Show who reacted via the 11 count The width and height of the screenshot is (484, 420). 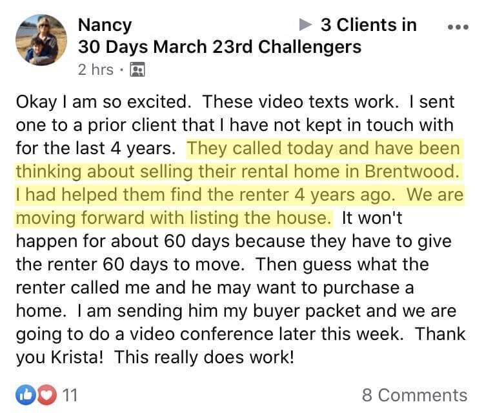[70, 395]
